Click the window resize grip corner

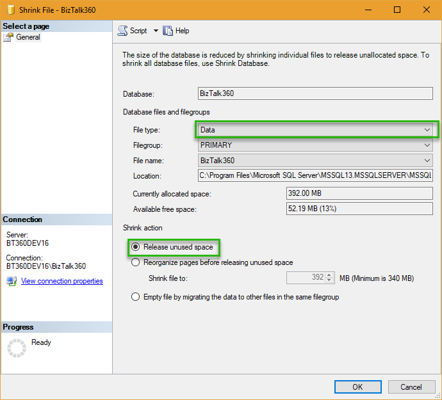pos(438,396)
